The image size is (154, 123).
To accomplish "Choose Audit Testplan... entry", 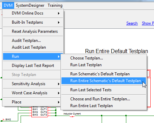I will coord(33,41).
